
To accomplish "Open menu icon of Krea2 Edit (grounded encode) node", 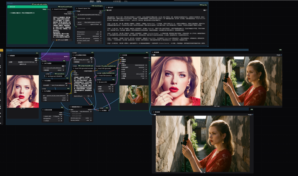I will point(73,68).
